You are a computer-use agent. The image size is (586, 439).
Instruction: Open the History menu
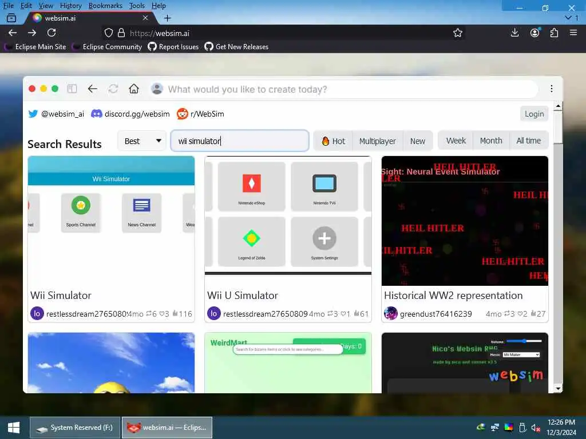pos(70,6)
